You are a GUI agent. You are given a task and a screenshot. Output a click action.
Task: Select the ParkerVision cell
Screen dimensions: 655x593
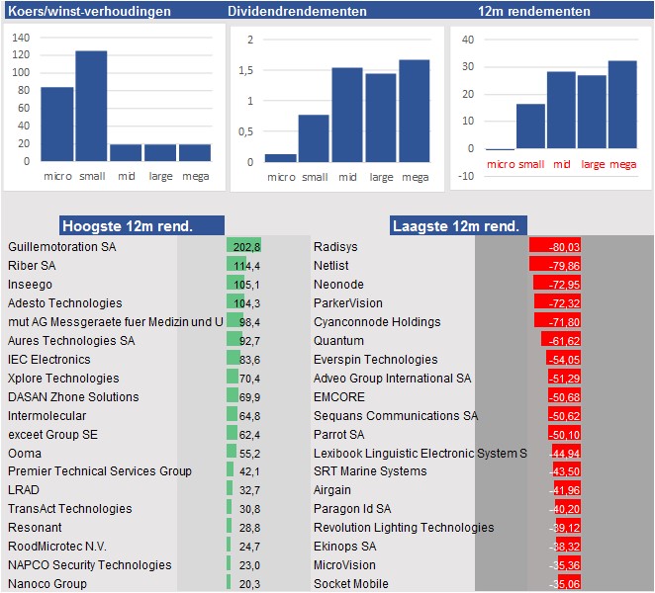pos(348,303)
